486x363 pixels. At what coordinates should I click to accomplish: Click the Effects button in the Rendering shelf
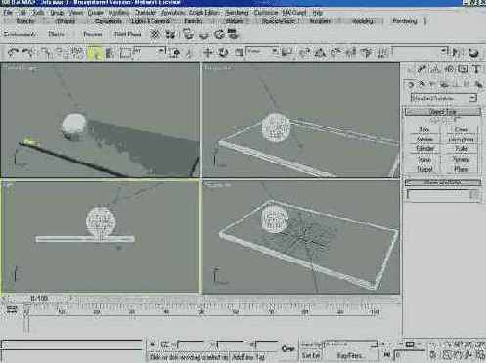point(56,34)
